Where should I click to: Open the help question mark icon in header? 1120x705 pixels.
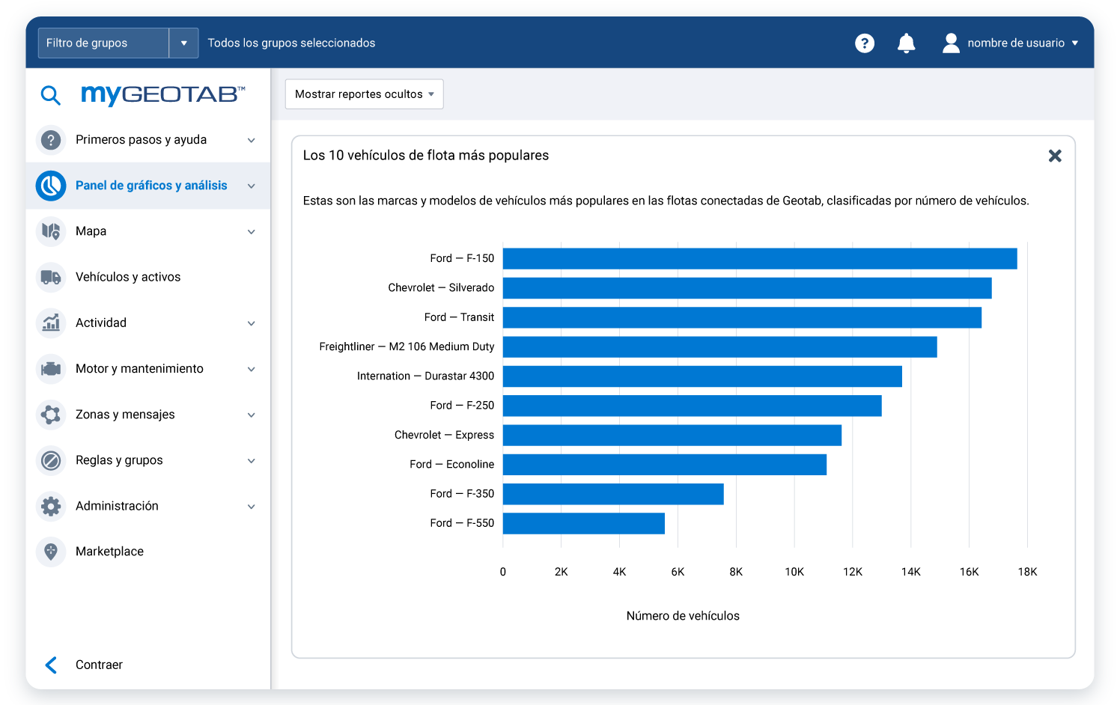(x=865, y=43)
